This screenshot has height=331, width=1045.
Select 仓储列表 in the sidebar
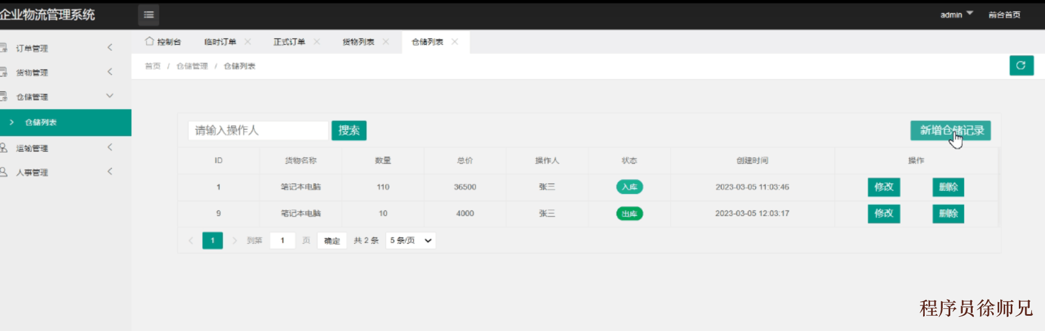pos(65,122)
